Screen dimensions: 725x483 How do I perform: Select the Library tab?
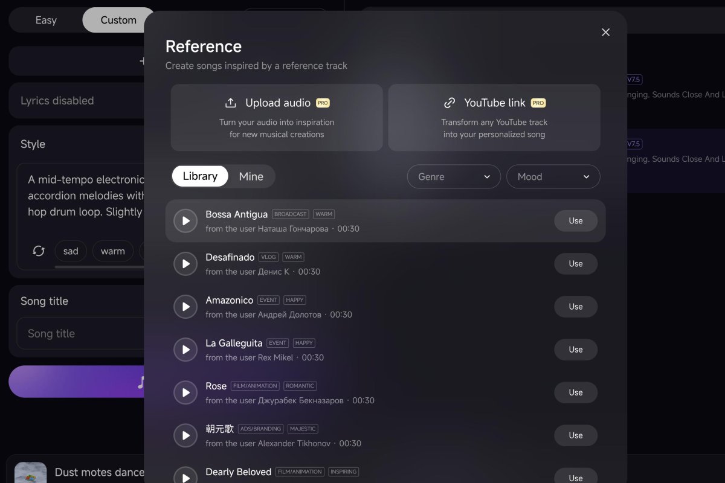(x=200, y=176)
